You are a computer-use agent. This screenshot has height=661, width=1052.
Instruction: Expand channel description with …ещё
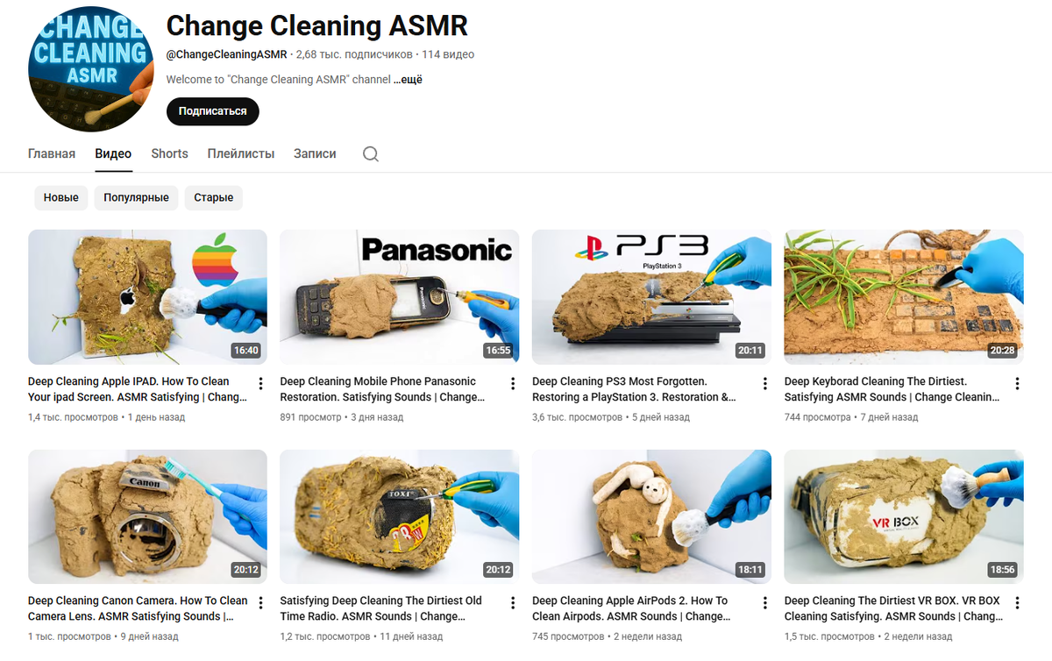pos(408,80)
